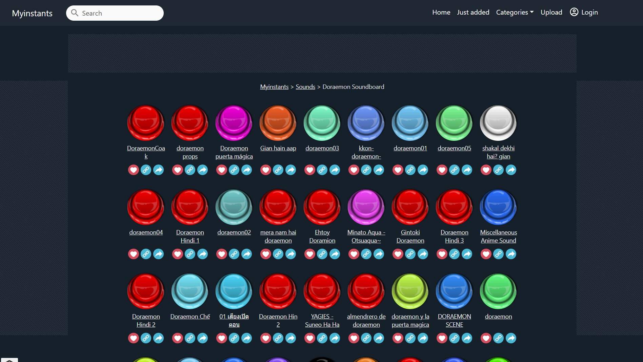The image size is (643, 362).
Task: Follow the Myinstants breadcrumb link
Action: (x=274, y=87)
